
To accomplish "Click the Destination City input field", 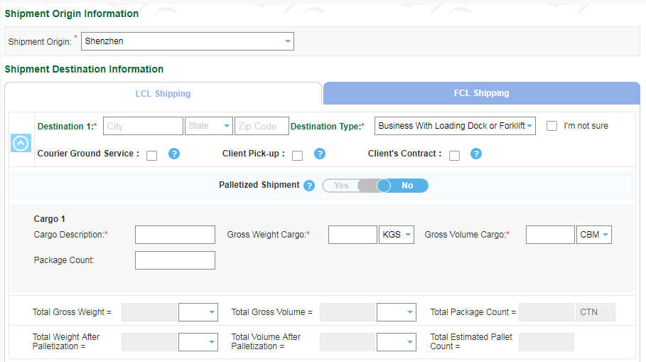I will [143, 126].
